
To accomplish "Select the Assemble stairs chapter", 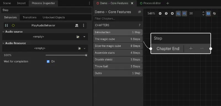I will [118, 53].
